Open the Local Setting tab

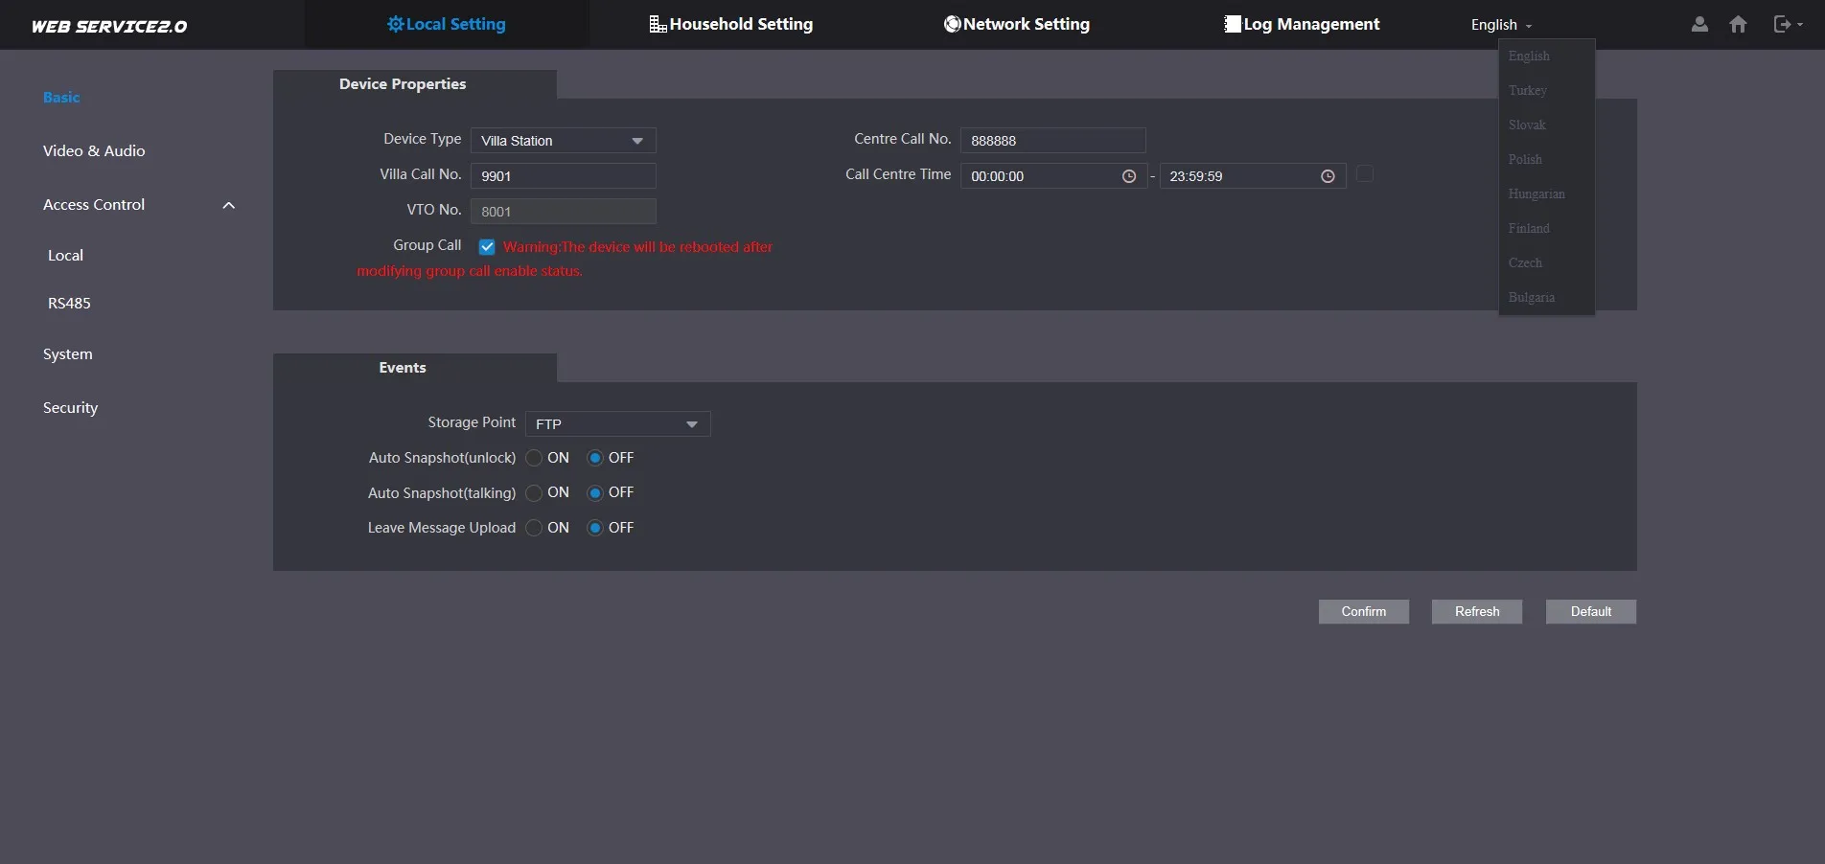pos(447,24)
